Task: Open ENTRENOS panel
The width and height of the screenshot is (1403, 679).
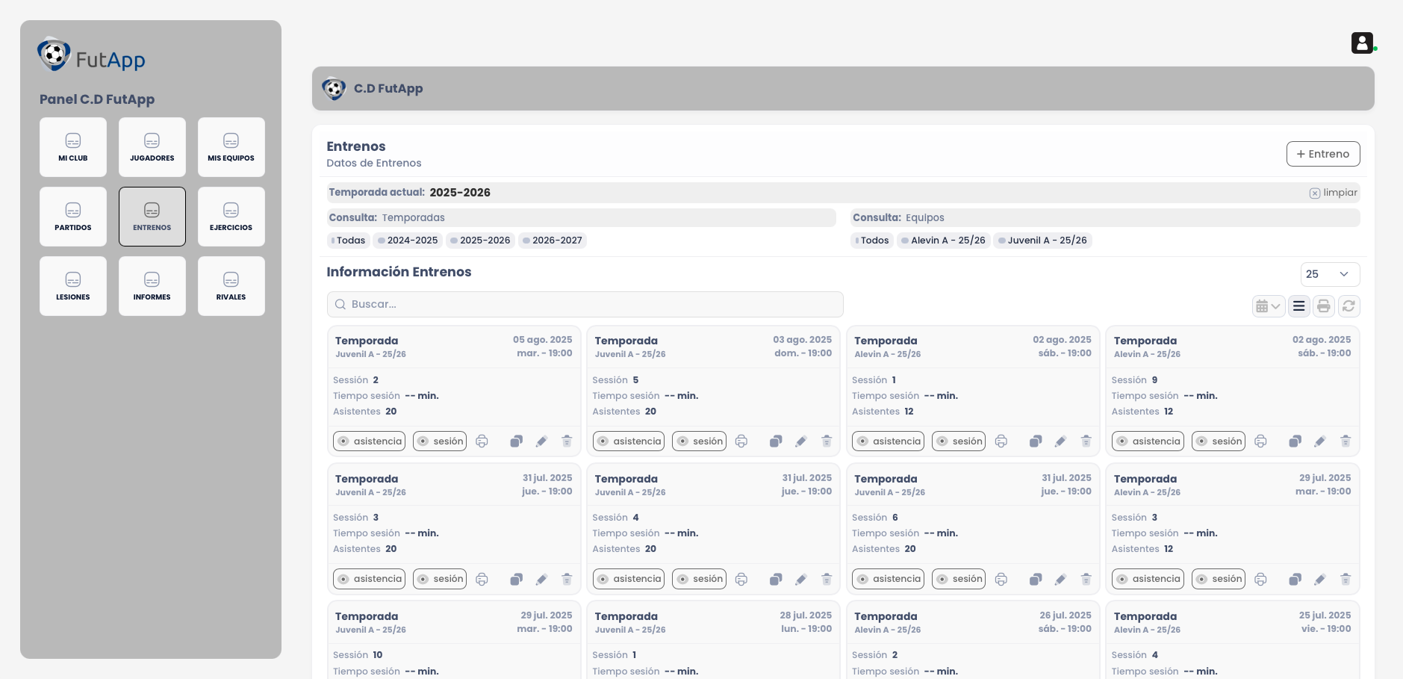Action: point(152,217)
